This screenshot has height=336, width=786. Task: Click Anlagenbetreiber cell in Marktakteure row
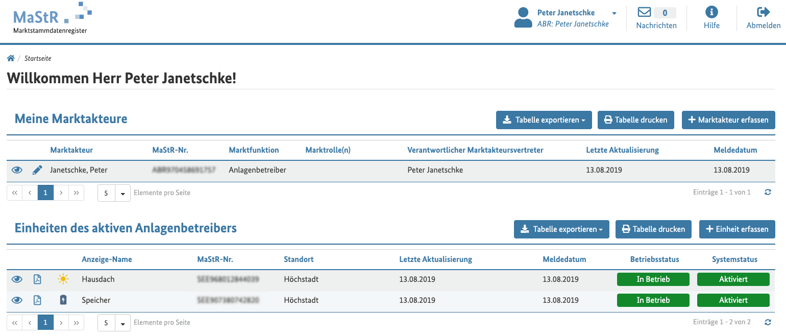pyautogui.click(x=257, y=170)
